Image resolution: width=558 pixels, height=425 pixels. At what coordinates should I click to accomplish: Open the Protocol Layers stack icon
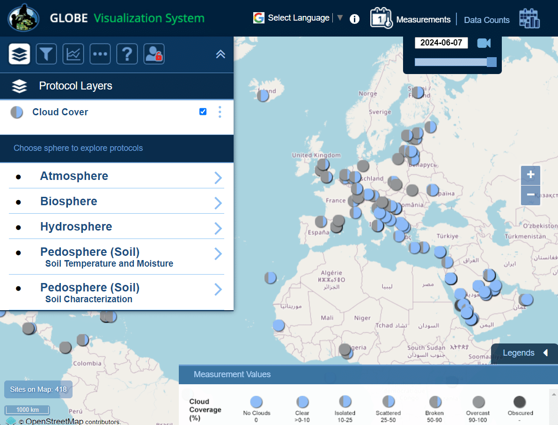tap(19, 54)
